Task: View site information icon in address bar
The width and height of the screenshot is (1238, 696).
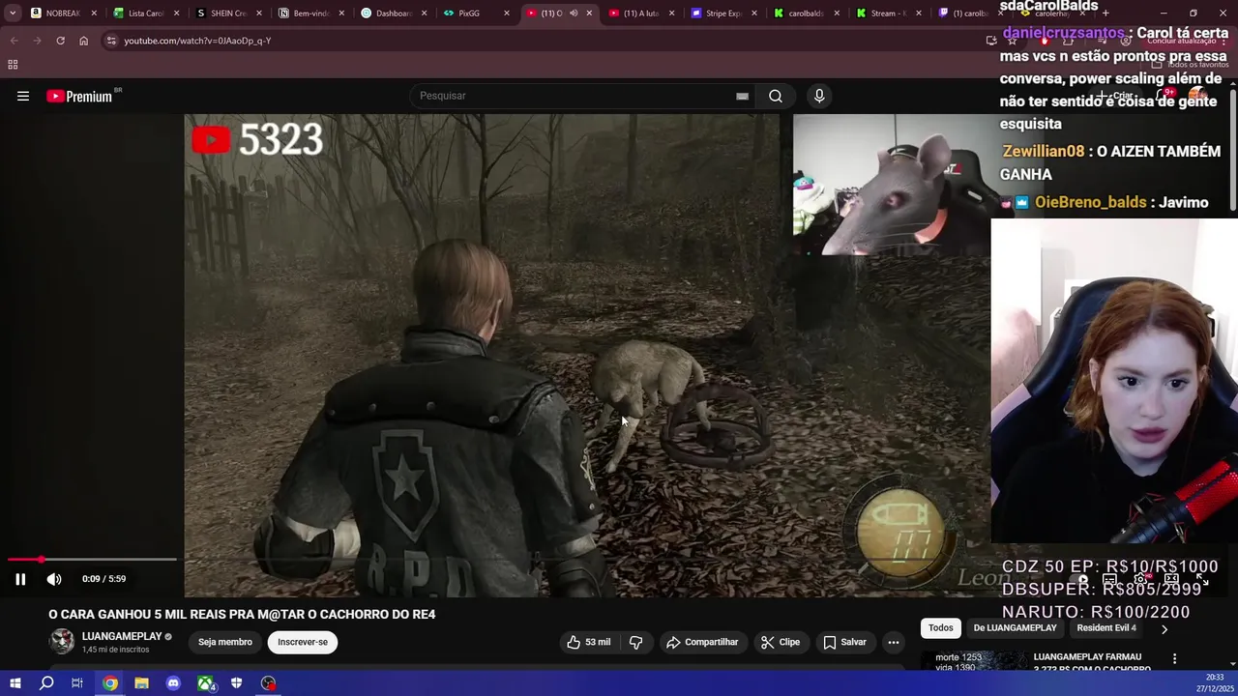Action: pos(111,41)
